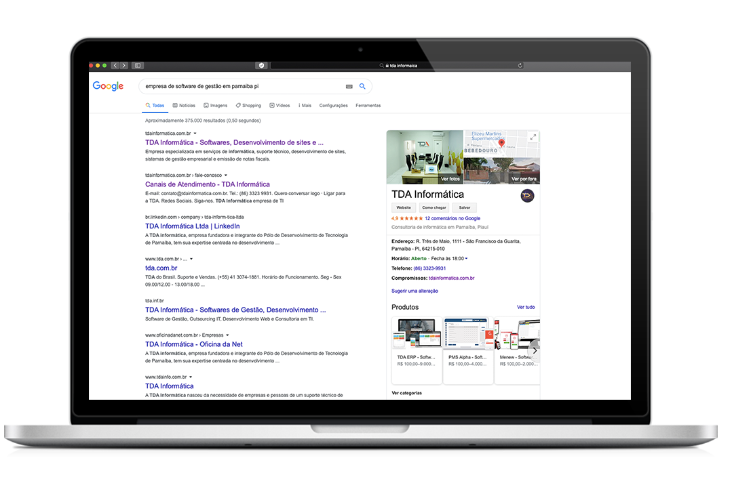Screen dimensions: 732x496
Task: Click the privacy shield icon in toolbar
Action: pos(261,66)
